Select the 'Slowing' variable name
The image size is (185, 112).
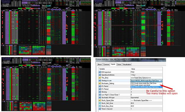104,92
